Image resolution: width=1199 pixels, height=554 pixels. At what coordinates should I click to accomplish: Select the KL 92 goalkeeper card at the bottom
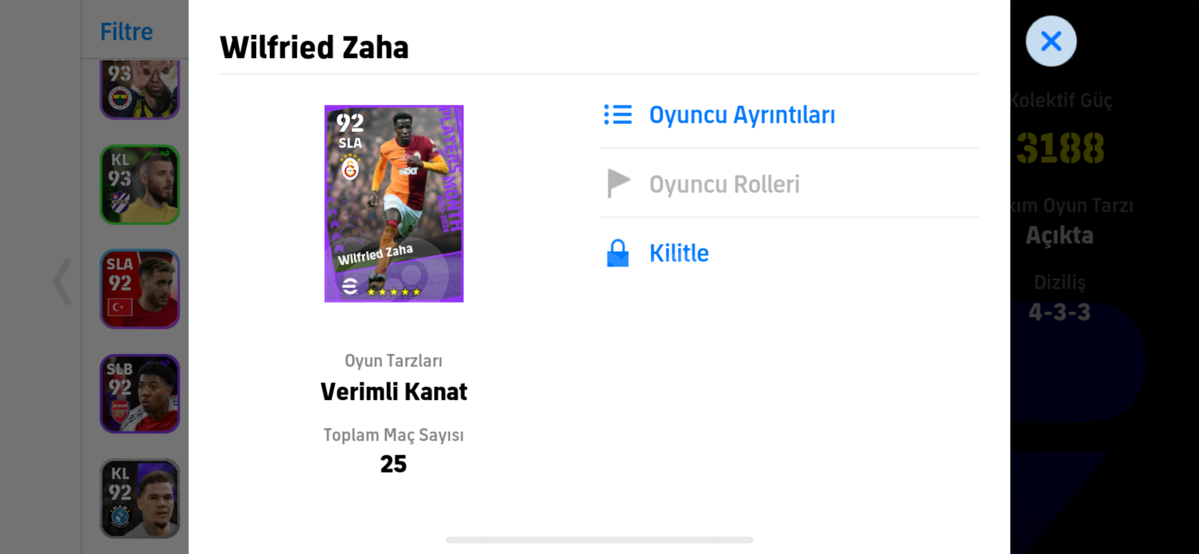(x=140, y=498)
